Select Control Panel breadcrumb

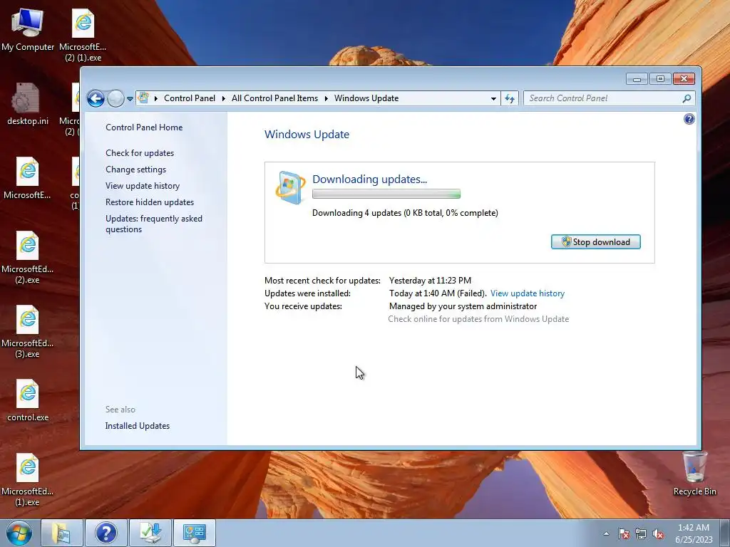[190, 98]
